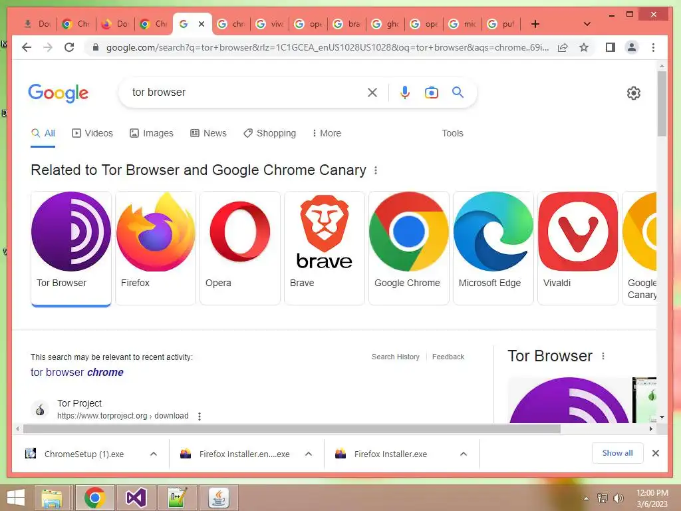681x511 pixels.
Task: Bookmark this page with the star icon
Action: [584, 47]
